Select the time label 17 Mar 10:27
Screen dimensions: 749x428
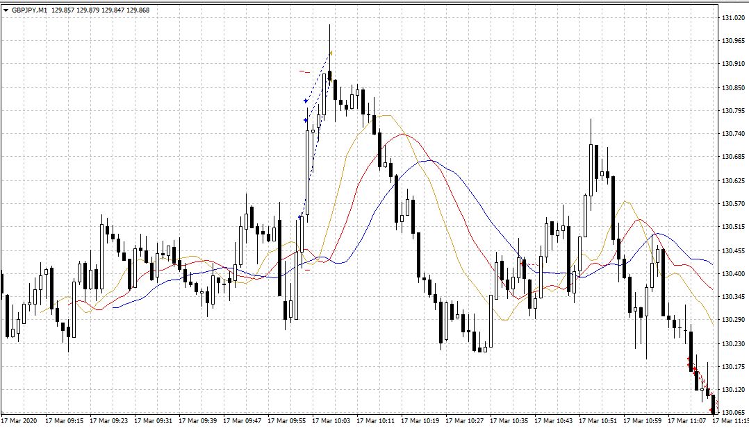click(464, 421)
